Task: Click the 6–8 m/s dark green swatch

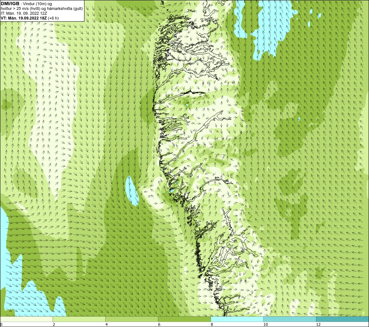Action: coord(184,319)
